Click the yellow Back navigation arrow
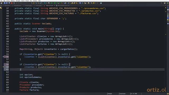Viewport: 169px width, 95px height. pos(94,3)
